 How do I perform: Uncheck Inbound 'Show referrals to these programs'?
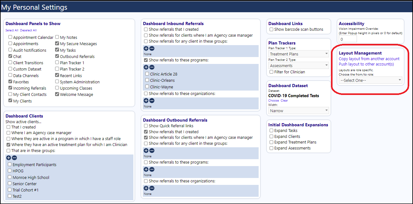click(x=146, y=60)
